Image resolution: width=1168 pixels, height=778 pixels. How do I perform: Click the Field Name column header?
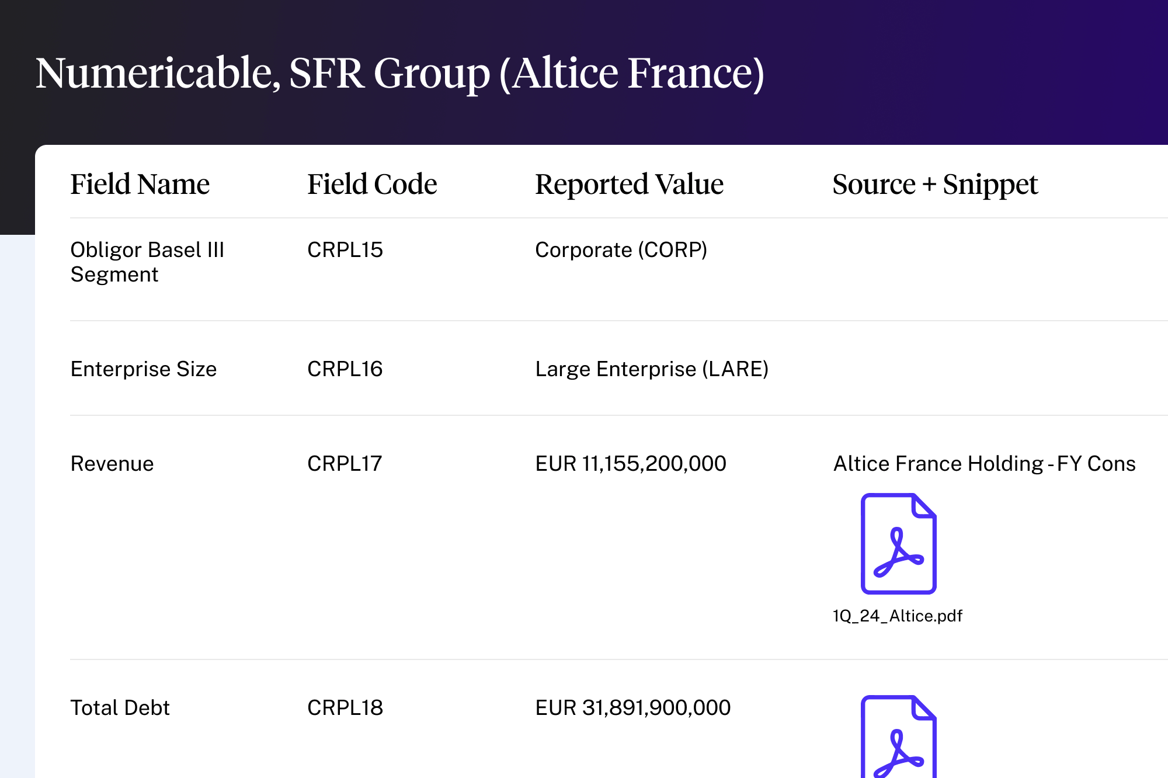point(140,184)
